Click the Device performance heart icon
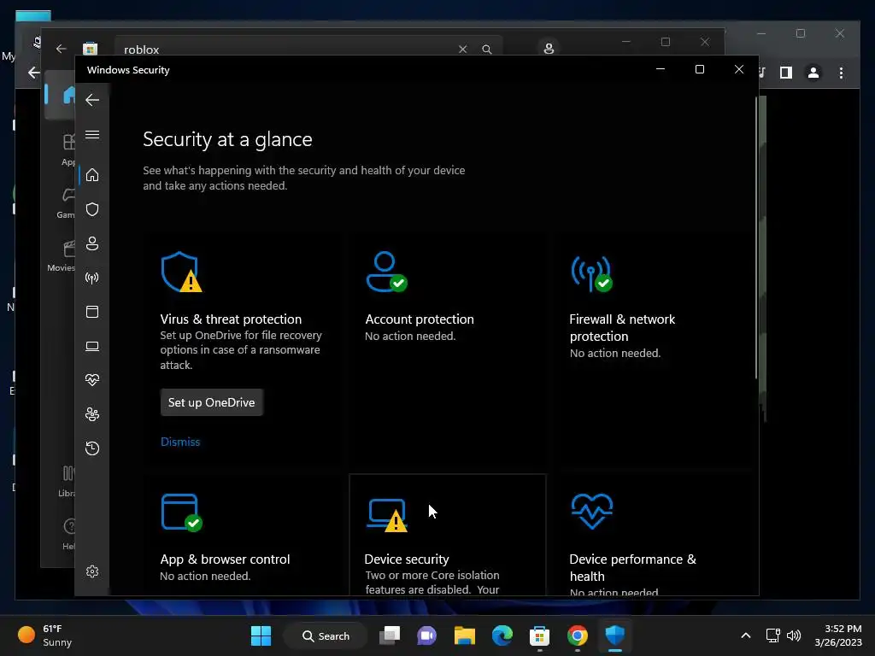The image size is (875, 656). 592,511
